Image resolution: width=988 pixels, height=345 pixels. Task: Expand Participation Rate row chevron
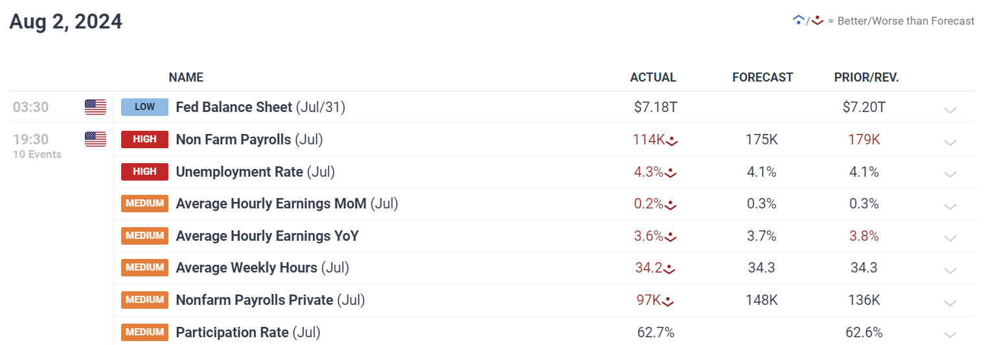tap(950, 335)
